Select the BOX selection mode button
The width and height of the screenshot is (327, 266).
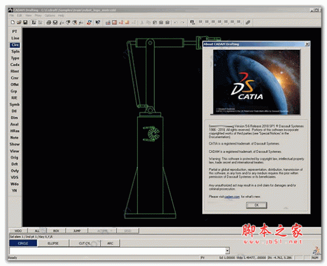[56, 231]
